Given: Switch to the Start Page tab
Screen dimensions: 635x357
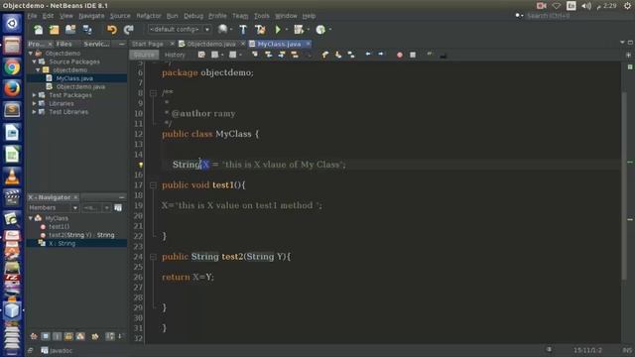Looking at the screenshot, I should pos(148,44).
